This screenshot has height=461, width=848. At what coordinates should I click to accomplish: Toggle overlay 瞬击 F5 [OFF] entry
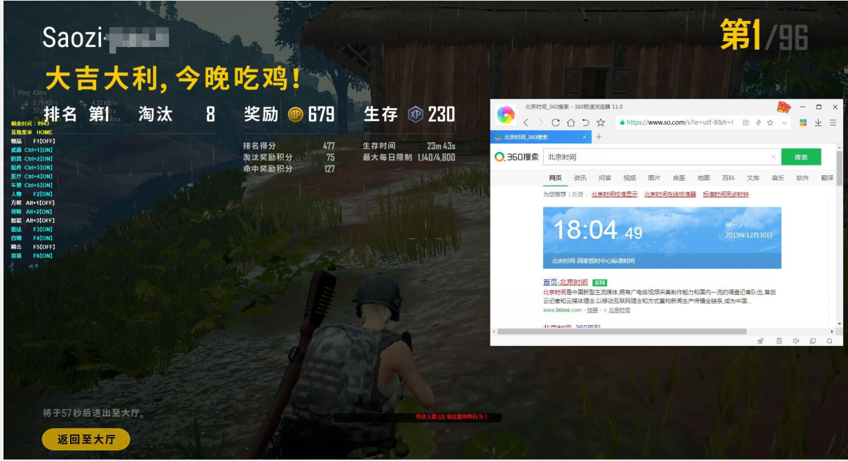(33, 247)
